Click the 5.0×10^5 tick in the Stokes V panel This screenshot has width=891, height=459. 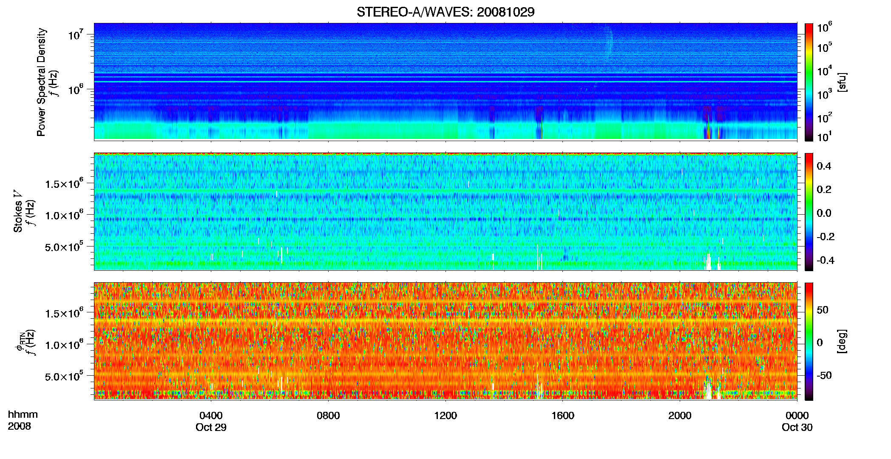pyautogui.click(x=64, y=246)
